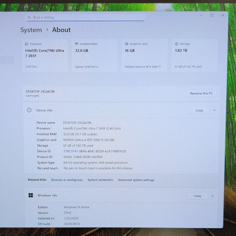This screenshot has height=236, width=236.
Task: Select the Windows 11 Home edition text
Action: click(77, 207)
